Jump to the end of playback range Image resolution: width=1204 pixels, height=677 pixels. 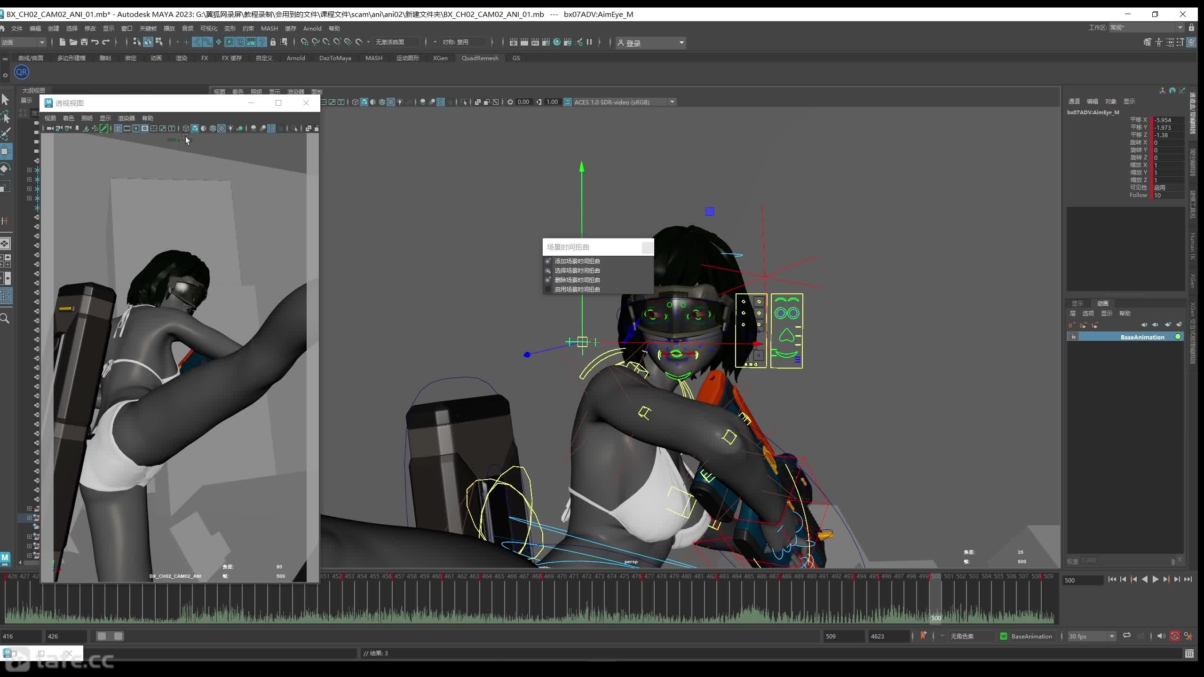tap(1188, 580)
